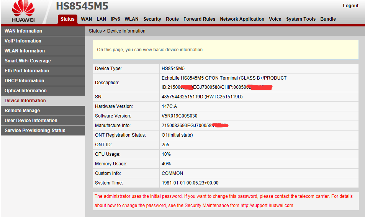Open the Forward Rules tab
Image resolution: width=365 pixels, height=217 pixels.
click(x=199, y=19)
